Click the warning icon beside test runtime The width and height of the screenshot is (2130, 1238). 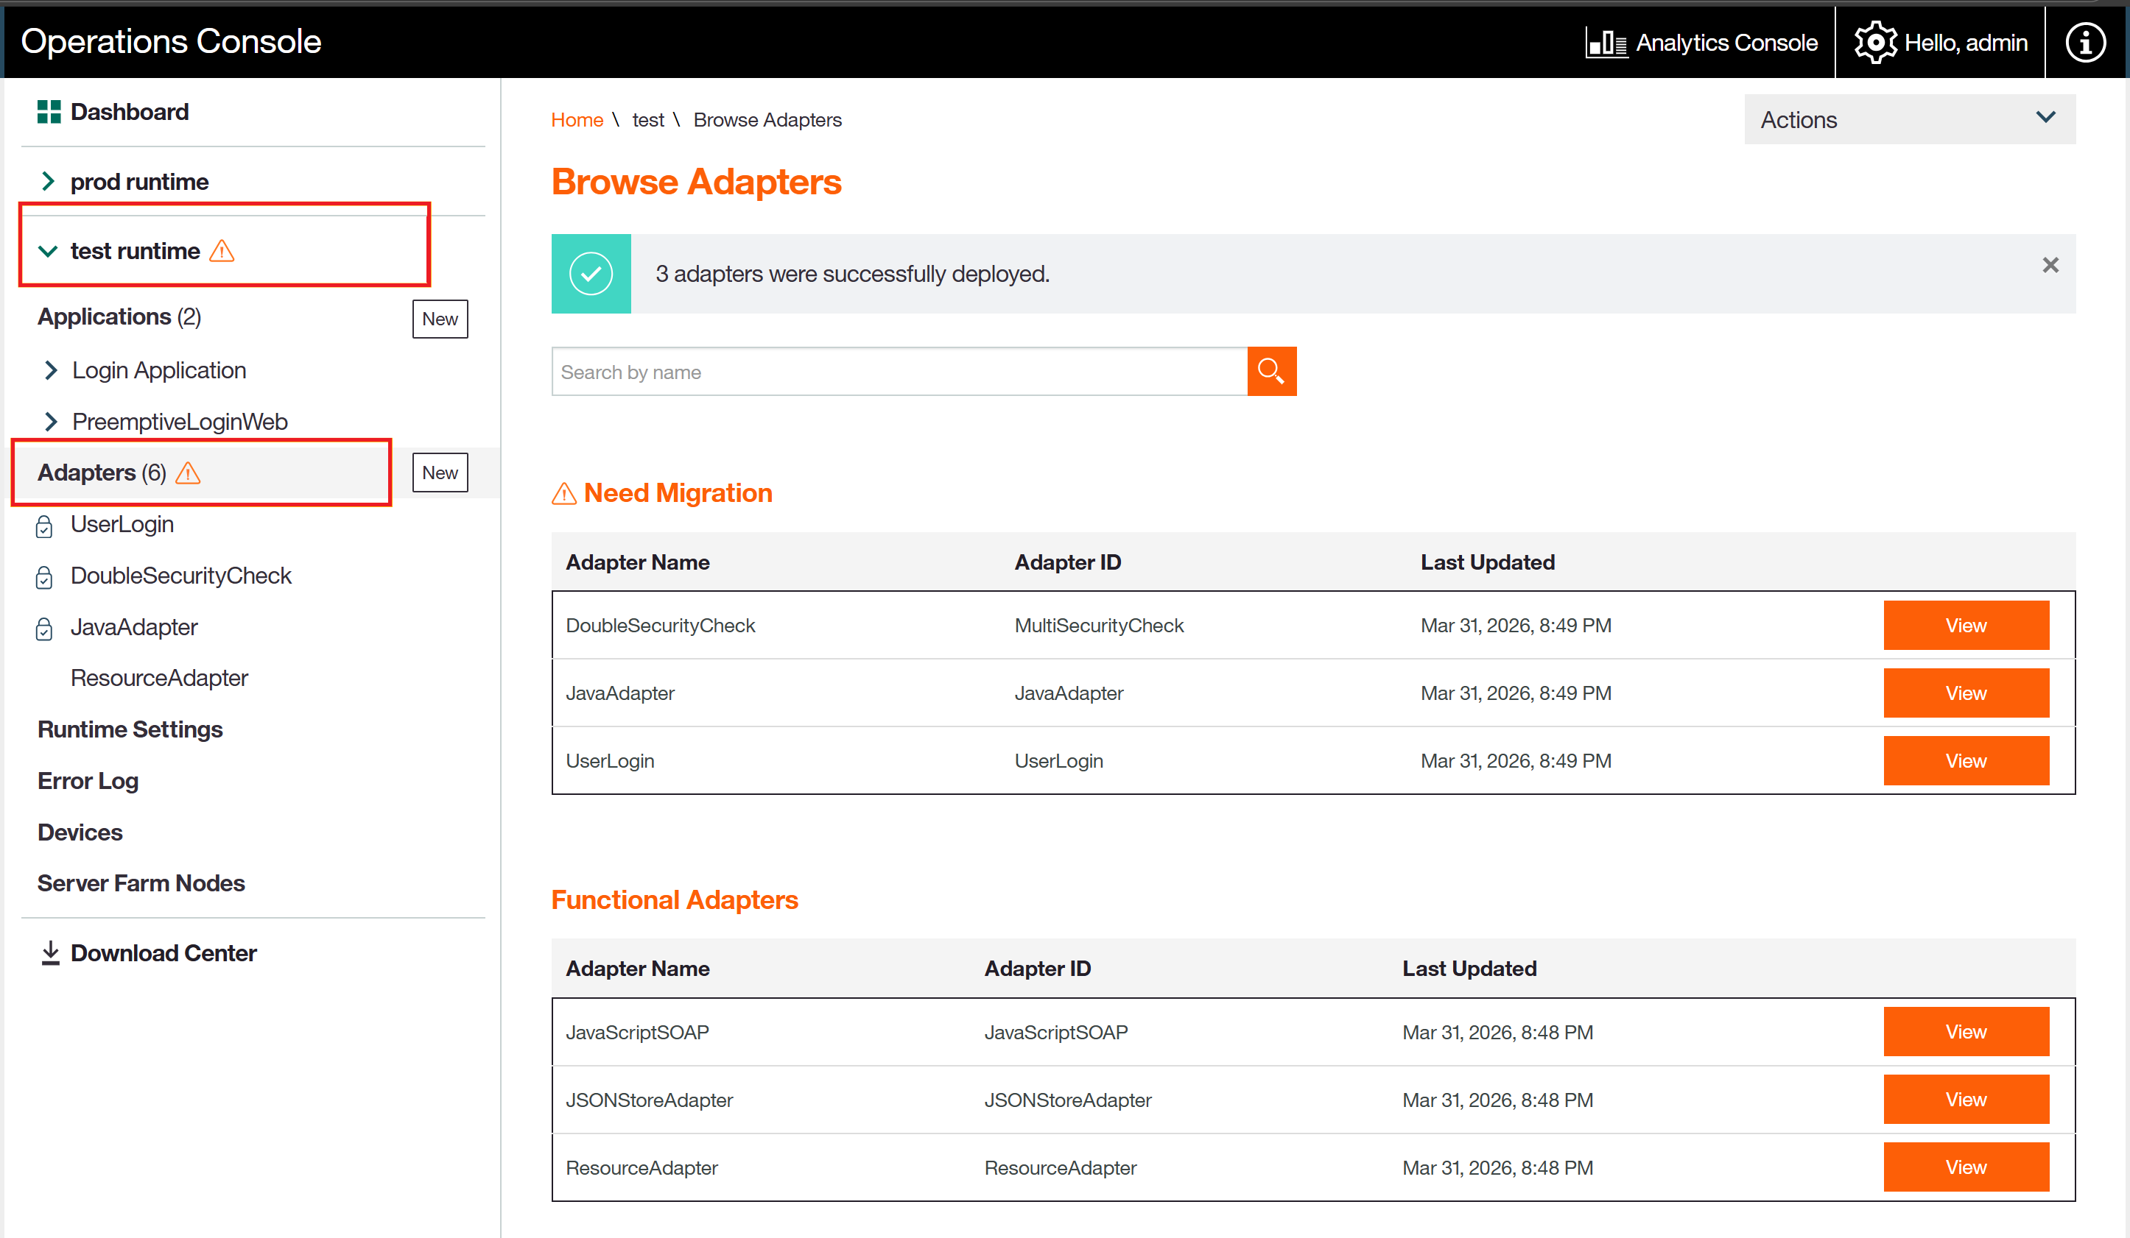[222, 252]
